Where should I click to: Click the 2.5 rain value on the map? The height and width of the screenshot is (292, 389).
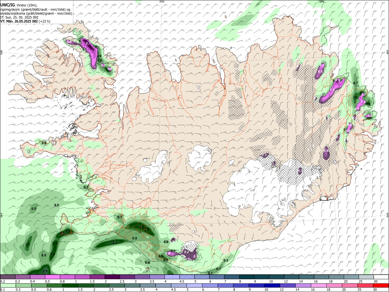(x=45, y=271)
